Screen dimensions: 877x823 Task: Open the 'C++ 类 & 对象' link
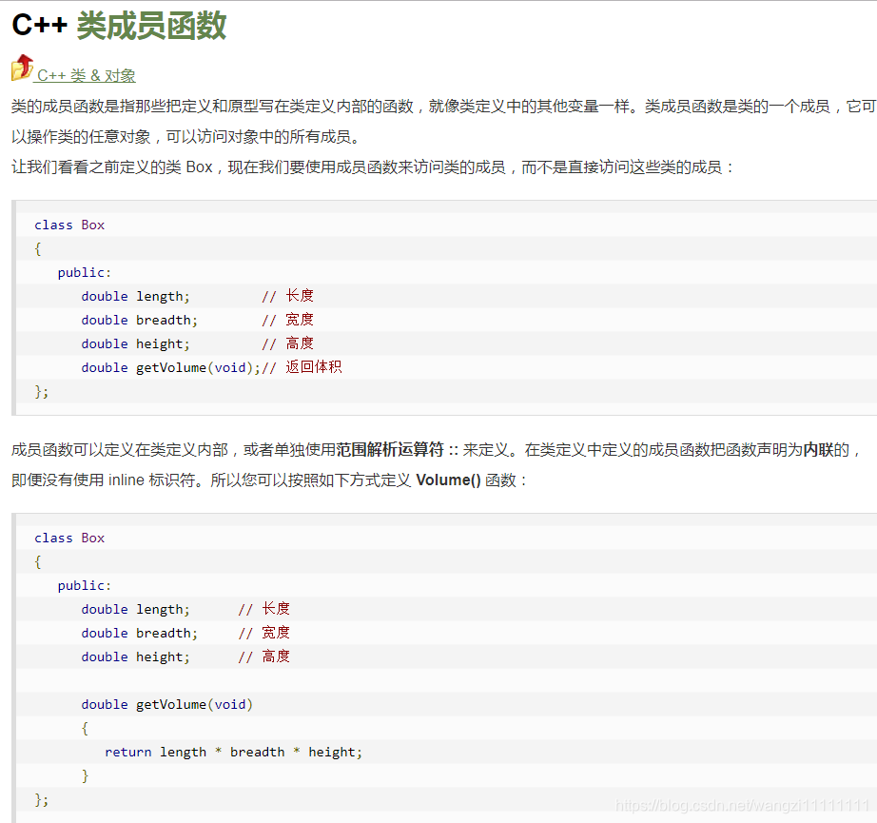pyautogui.click(x=86, y=75)
